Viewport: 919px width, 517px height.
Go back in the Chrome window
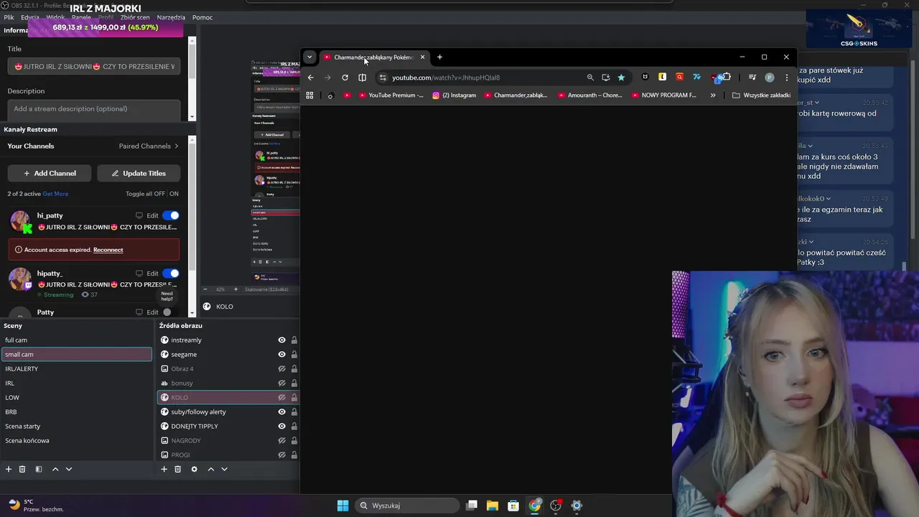[310, 78]
